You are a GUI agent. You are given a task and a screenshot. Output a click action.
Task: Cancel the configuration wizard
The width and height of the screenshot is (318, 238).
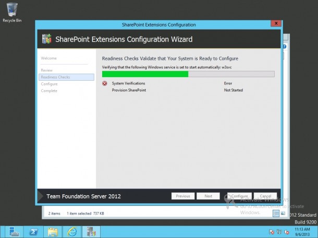pos(265,196)
